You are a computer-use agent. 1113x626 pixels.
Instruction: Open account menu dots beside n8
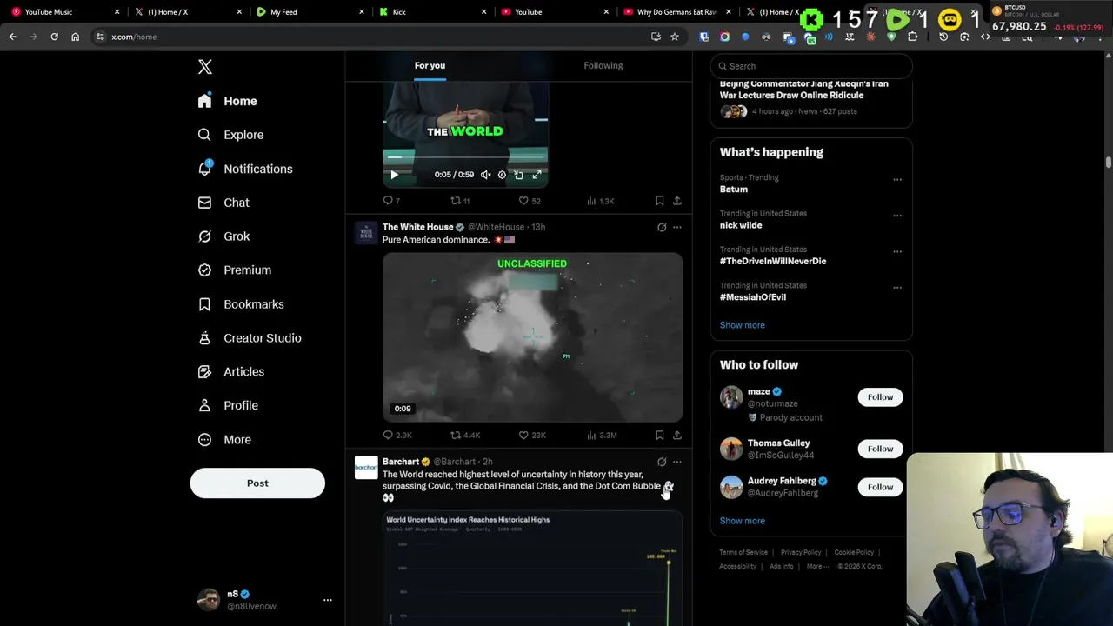(328, 600)
